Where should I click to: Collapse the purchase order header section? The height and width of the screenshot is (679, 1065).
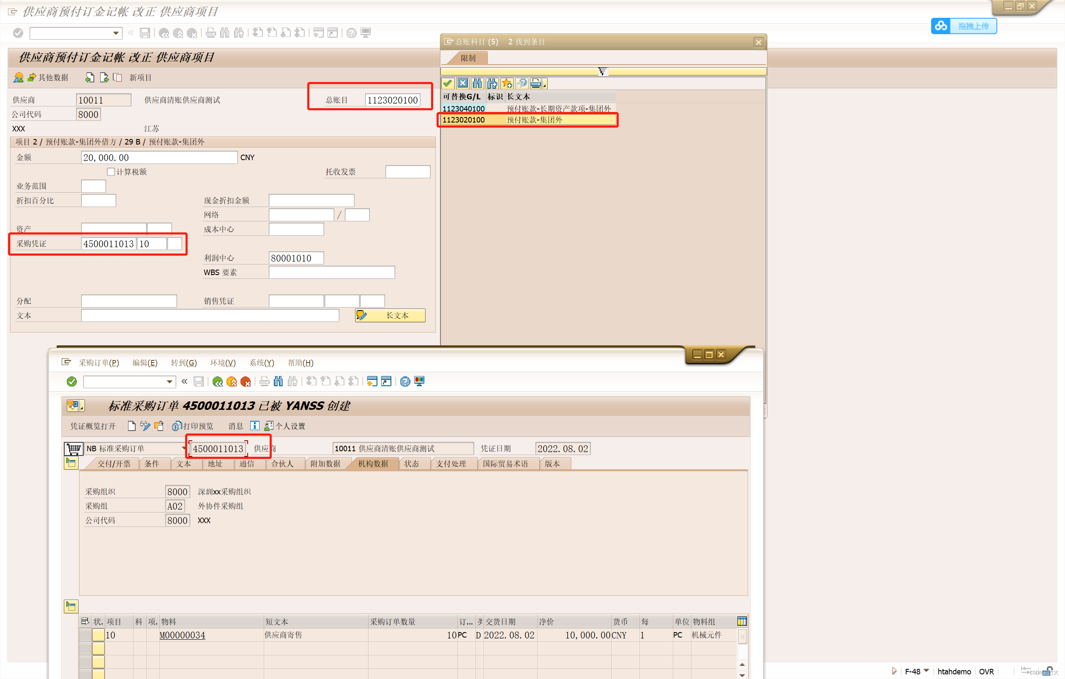(x=71, y=463)
